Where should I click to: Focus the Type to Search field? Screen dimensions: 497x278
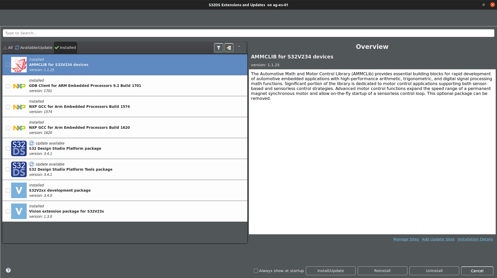tap(248, 33)
